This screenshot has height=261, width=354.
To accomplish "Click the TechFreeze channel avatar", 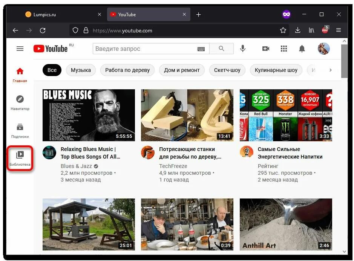I will pos(148,153).
